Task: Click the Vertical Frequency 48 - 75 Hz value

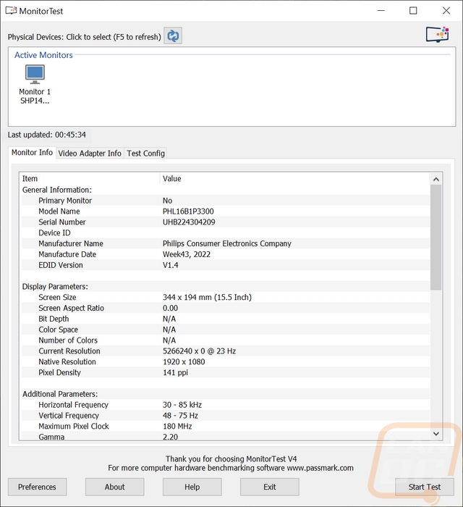Action: tap(180, 416)
